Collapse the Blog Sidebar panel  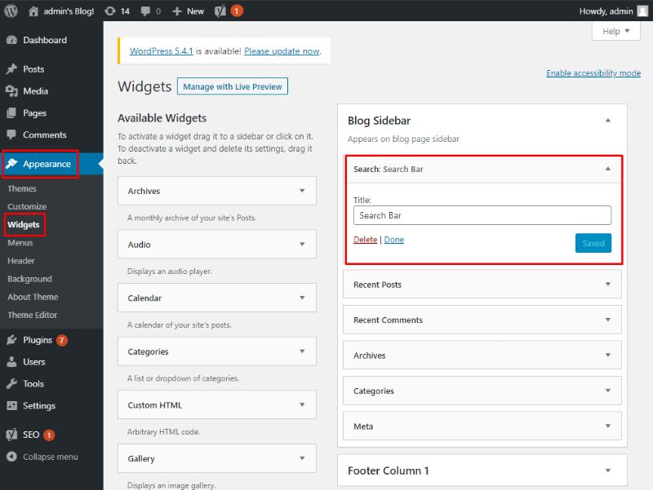point(607,121)
